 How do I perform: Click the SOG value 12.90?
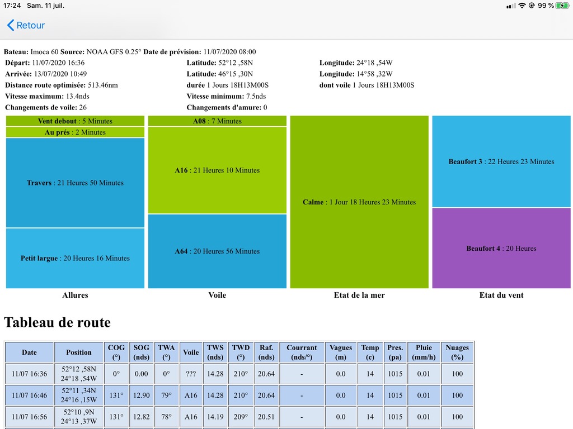(x=142, y=395)
